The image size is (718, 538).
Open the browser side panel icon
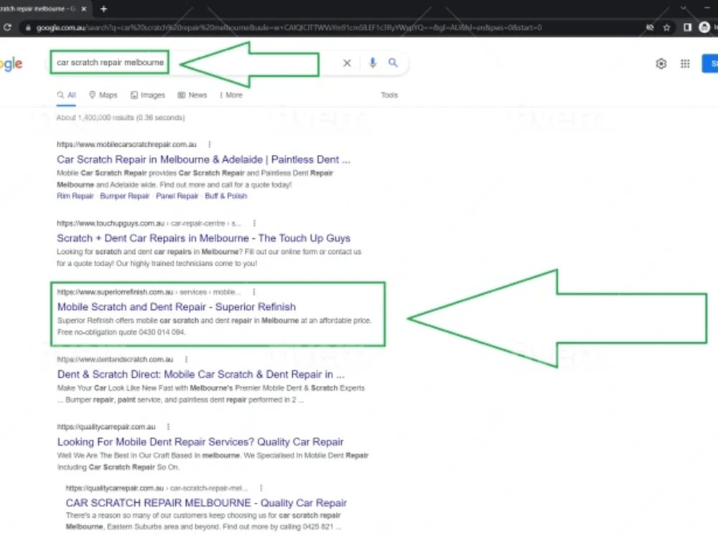[x=687, y=27]
